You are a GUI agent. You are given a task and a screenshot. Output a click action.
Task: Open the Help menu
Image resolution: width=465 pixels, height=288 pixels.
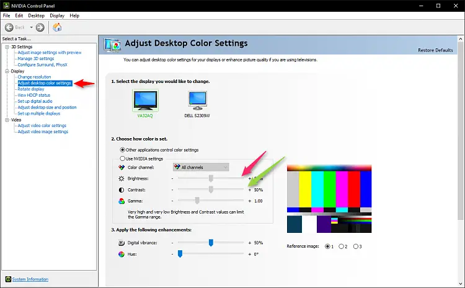click(74, 15)
